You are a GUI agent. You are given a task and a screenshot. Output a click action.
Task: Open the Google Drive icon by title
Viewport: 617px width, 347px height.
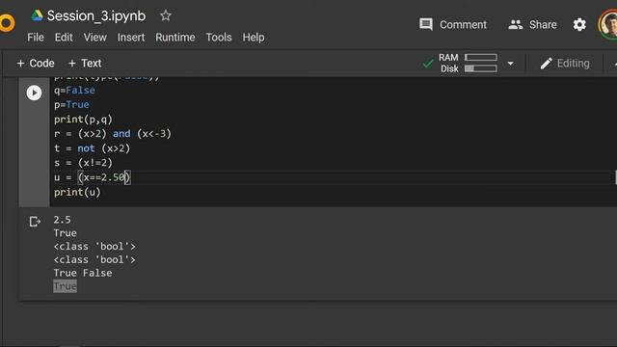click(37, 15)
